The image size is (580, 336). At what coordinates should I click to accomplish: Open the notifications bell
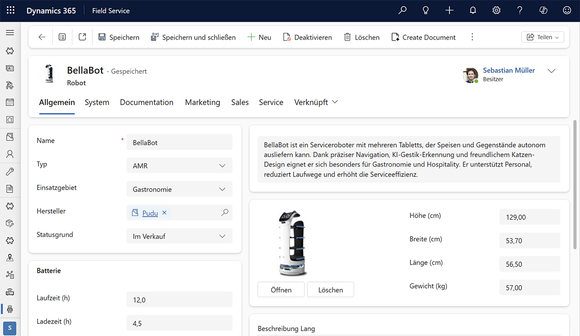[x=473, y=10]
